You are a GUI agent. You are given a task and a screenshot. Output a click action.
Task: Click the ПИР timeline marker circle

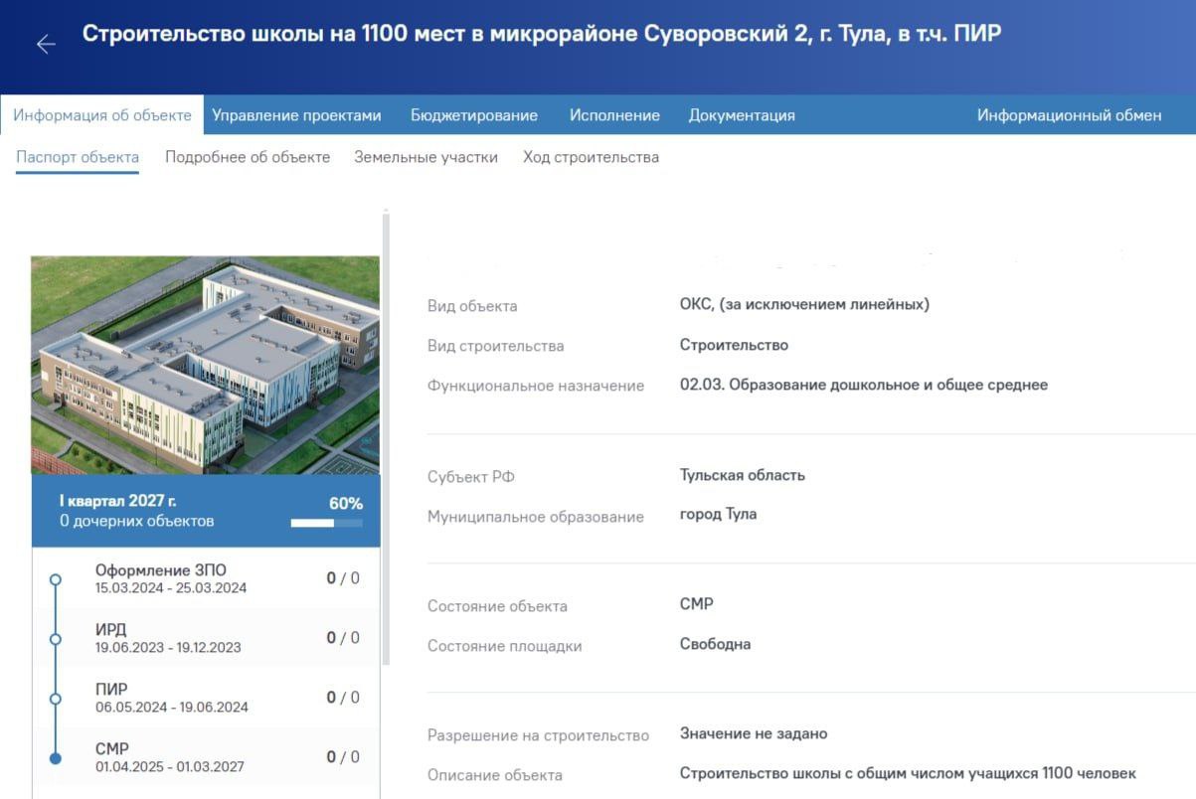tap(56, 699)
